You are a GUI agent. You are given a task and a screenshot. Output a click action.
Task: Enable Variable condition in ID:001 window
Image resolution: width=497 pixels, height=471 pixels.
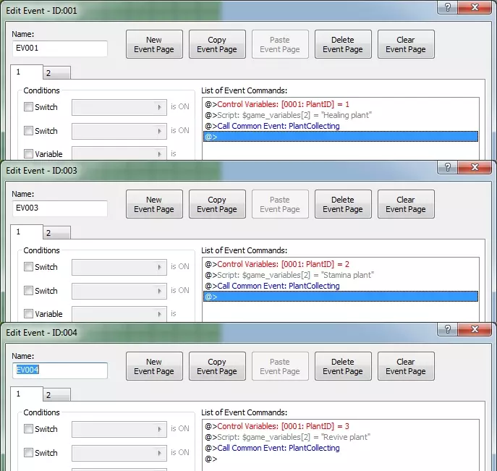point(28,153)
